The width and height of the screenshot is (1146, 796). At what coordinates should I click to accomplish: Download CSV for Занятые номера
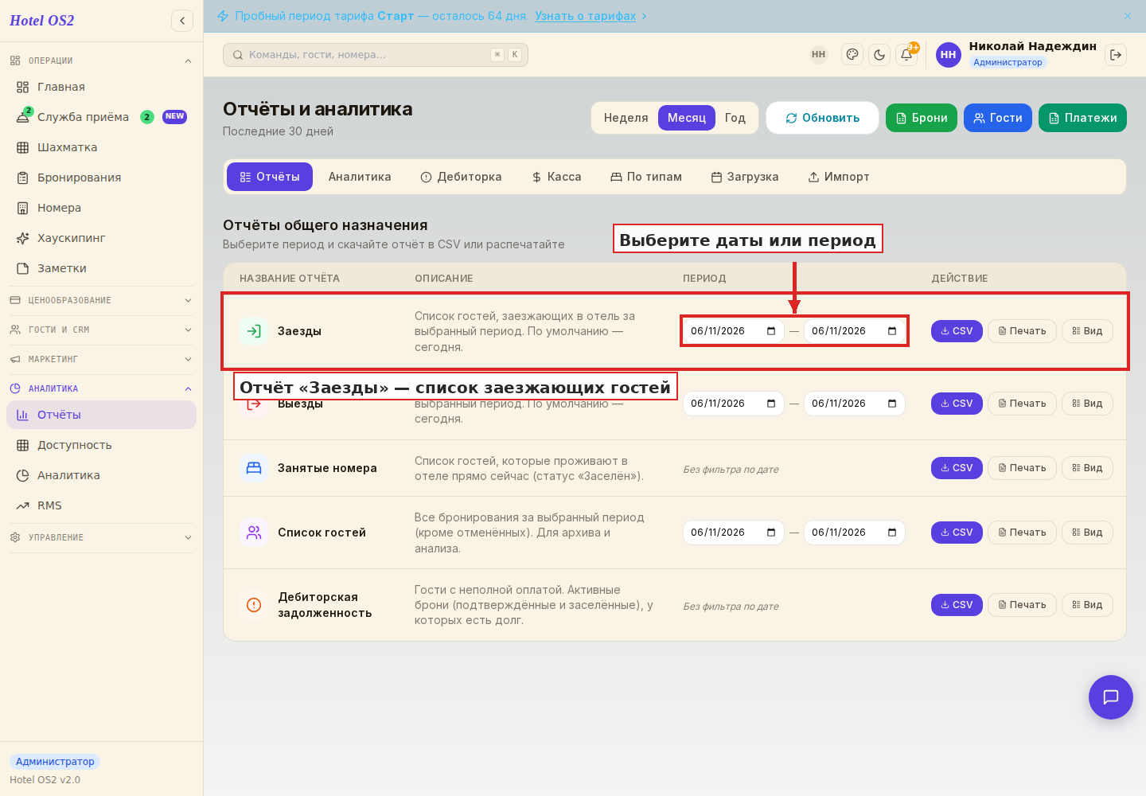[x=957, y=468]
